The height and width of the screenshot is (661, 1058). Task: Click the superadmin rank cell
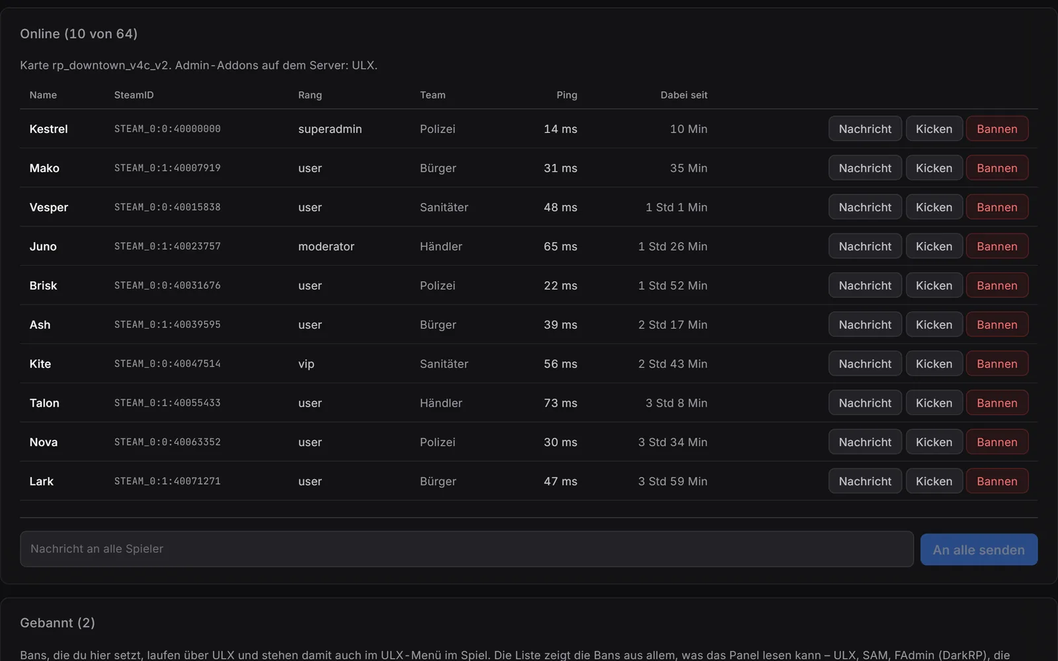(330, 129)
